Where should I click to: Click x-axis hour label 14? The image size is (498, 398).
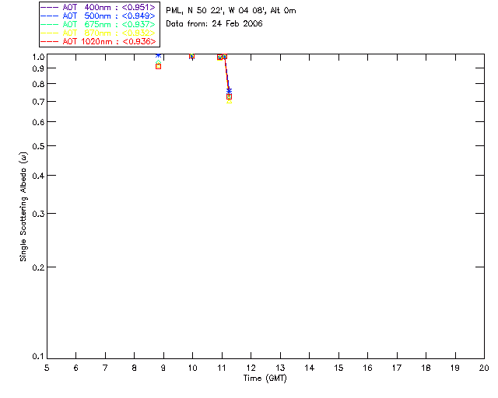(310, 368)
